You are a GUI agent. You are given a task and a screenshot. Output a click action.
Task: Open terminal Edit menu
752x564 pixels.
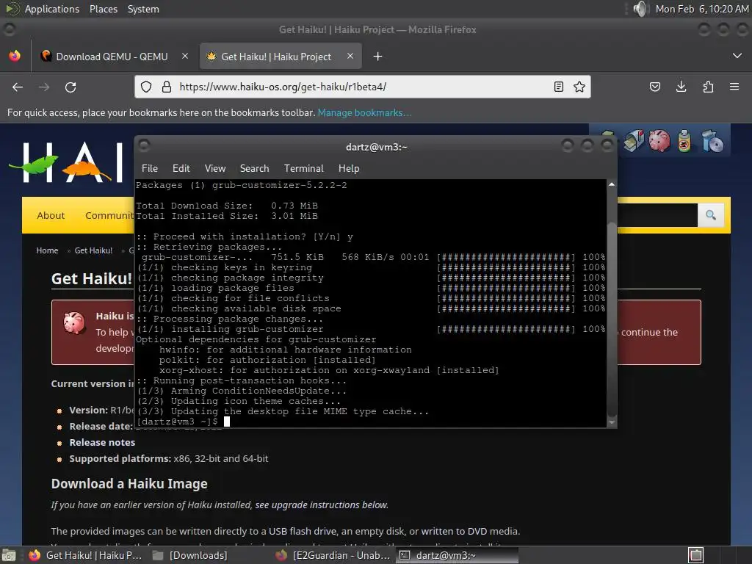pos(181,168)
